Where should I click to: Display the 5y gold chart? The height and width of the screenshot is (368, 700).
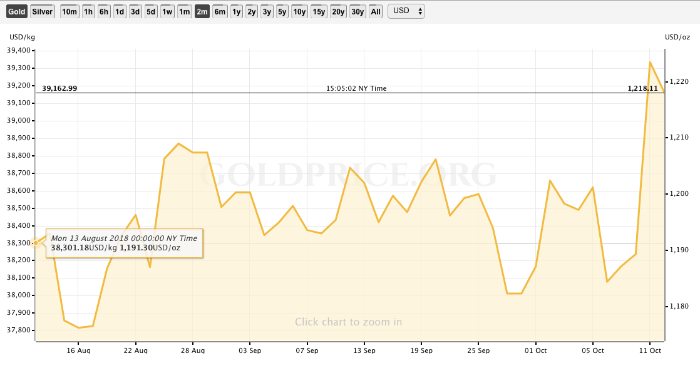click(282, 11)
